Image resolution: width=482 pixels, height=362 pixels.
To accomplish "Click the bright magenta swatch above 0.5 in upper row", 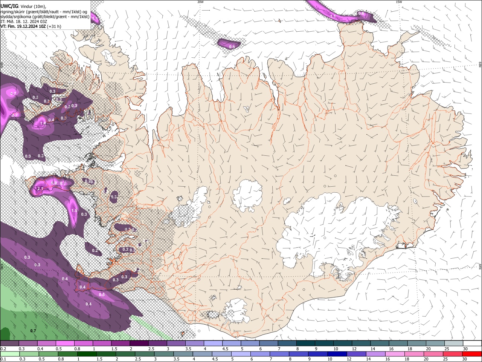I will tap(65, 344).
